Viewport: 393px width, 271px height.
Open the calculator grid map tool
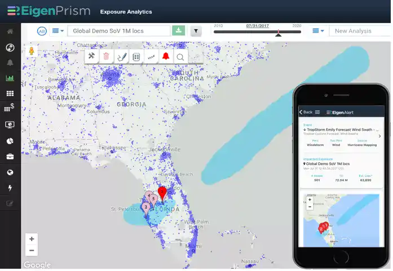[136, 57]
